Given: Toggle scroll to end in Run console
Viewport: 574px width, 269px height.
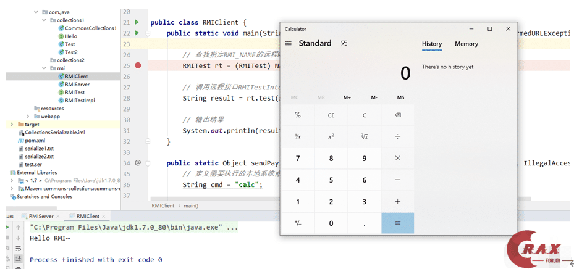Looking at the screenshot, I should click(x=18, y=259).
